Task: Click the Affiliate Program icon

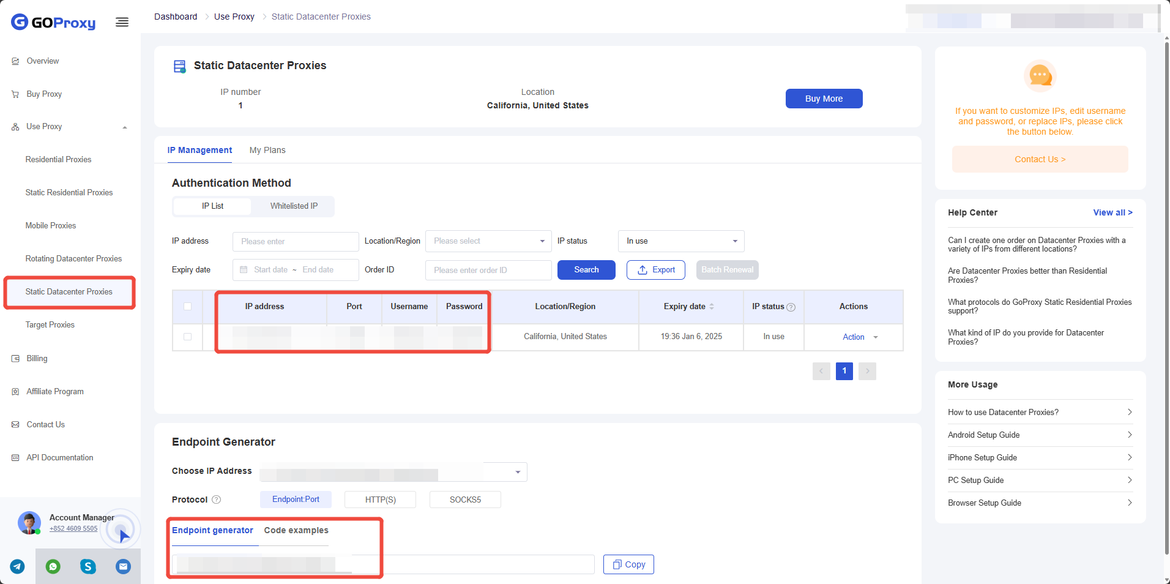Action: 15,392
